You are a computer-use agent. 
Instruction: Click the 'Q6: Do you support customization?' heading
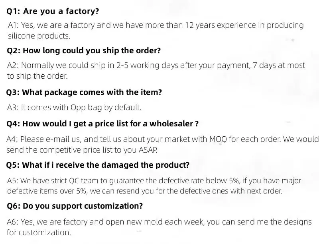[x=75, y=206]
